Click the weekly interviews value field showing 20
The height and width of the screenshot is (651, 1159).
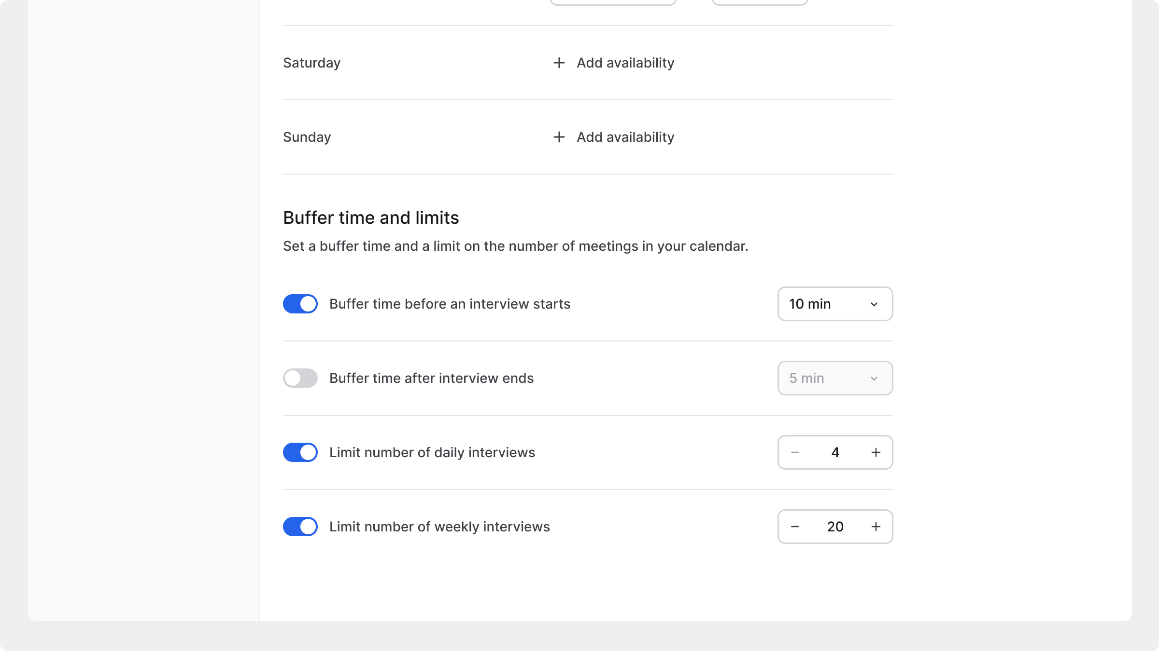point(835,527)
